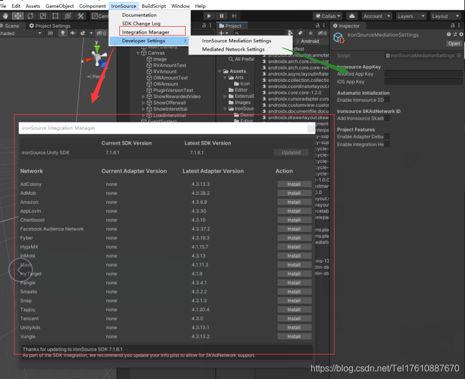
Task: Click the Android App Key field
Action: [x=423, y=73]
